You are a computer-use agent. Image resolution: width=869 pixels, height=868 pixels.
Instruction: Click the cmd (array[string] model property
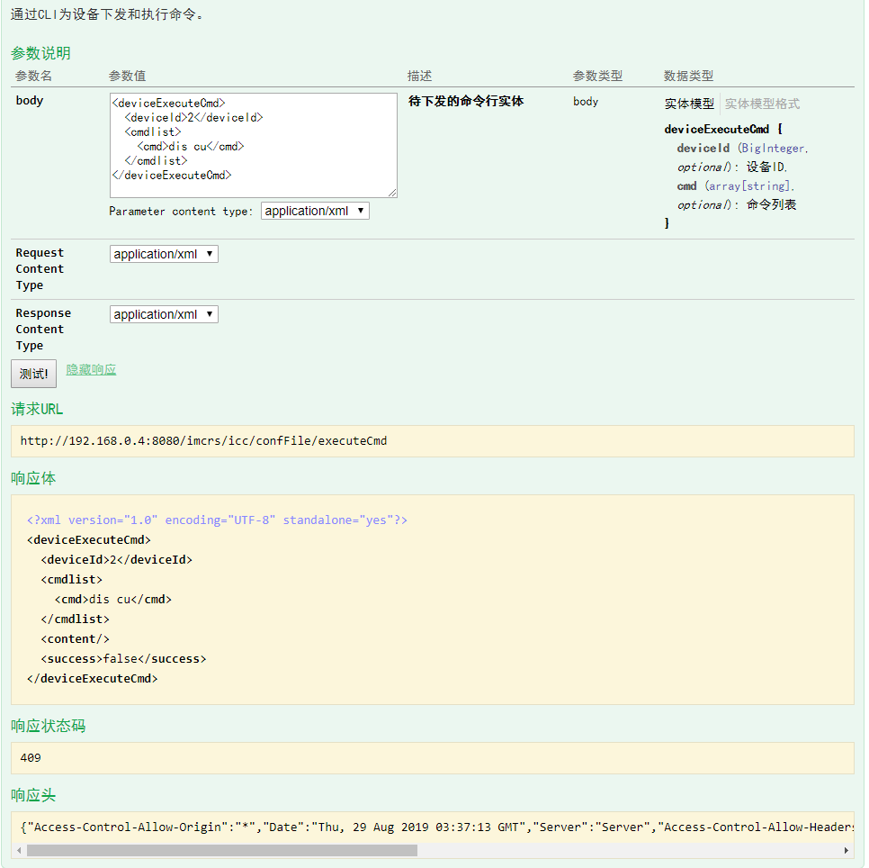point(736,185)
